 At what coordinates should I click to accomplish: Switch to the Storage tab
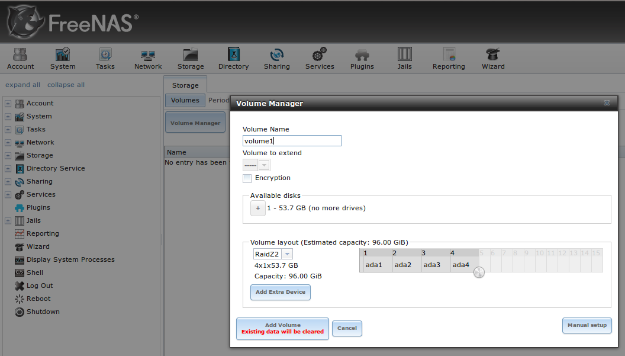click(x=185, y=85)
